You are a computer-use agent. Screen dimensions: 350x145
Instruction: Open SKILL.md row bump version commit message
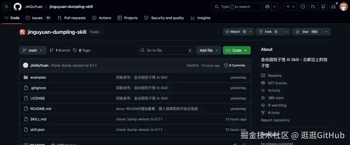[x=139, y=119]
